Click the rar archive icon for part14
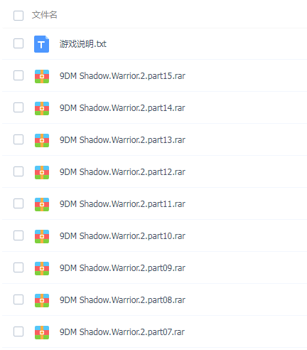Image resolution: width=307 pixels, height=350 pixels. (x=42, y=108)
